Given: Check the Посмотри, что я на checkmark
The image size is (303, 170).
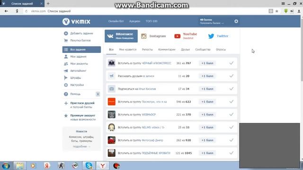Looking at the screenshot, I should pyautogui.click(x=232, y=102).
